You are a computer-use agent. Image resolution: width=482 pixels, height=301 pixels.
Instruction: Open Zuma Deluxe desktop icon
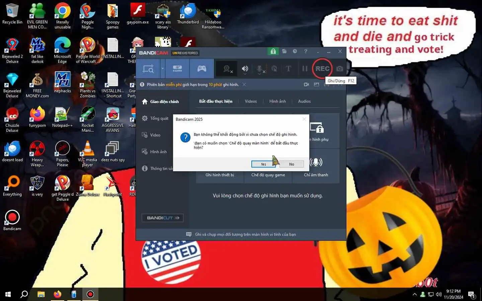[87, 186]
